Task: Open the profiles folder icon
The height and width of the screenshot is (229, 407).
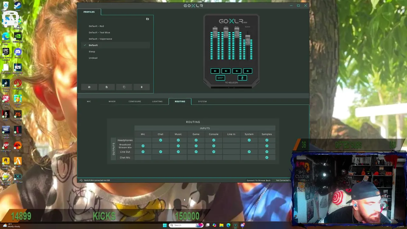Action: point(147,19)
